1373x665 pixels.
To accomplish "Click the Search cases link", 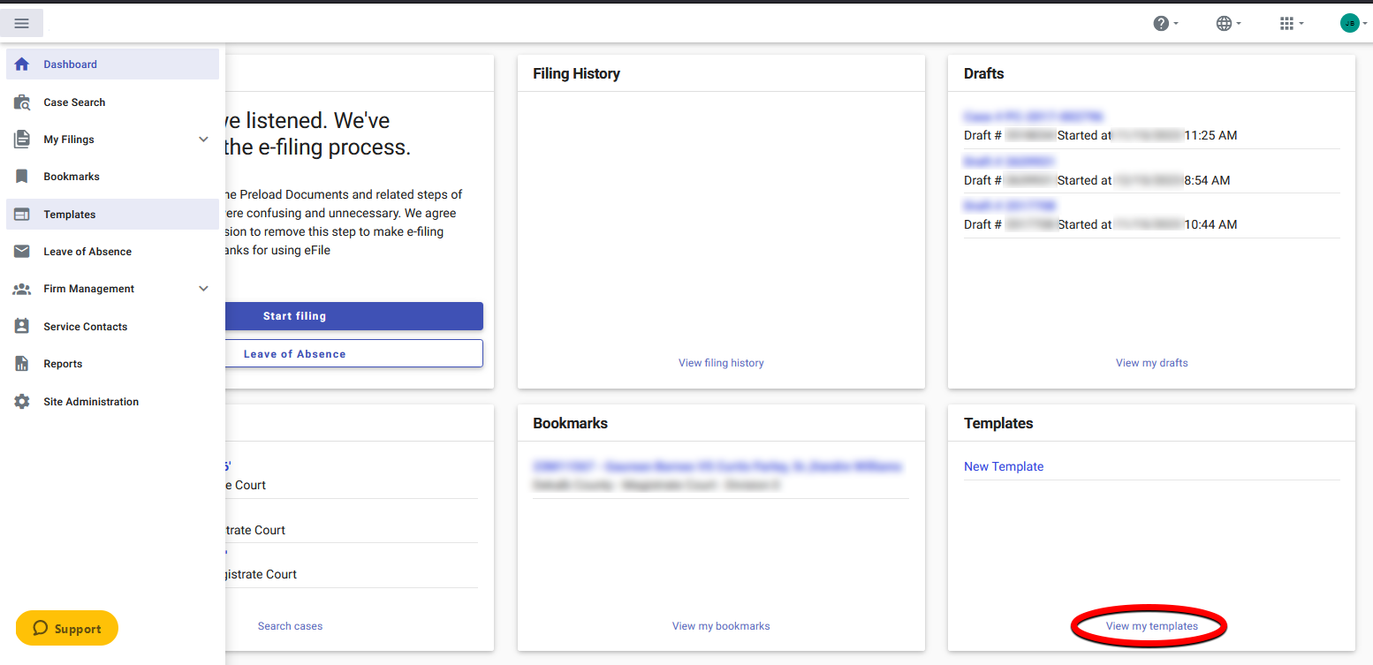I will 290,625.
